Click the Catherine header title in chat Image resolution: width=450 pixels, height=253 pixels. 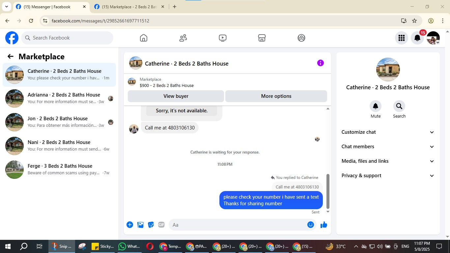[x=186, y=64]
